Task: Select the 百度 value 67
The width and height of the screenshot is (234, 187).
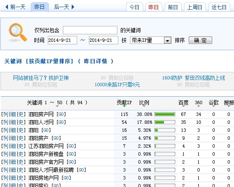Action: pos(183,114)
